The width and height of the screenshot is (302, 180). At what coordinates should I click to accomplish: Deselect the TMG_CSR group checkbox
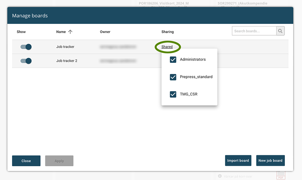173,94
